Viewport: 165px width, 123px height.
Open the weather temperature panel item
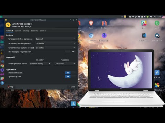[x=153, y=17]
